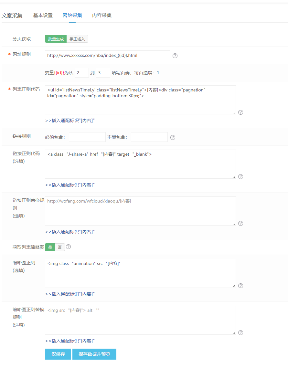Focus the 链接正则替换规则 textarea
The height and width of the screenshot is (379, 288).
pos(140,211)
